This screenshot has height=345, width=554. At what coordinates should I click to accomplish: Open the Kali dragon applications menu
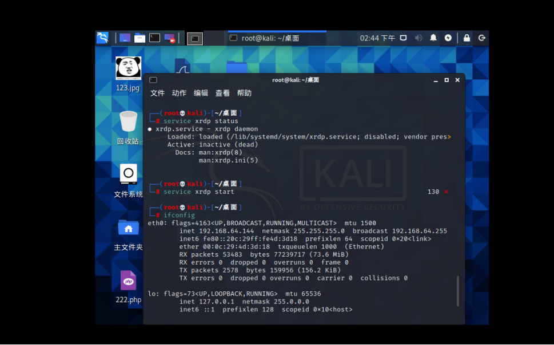point(102,38)
